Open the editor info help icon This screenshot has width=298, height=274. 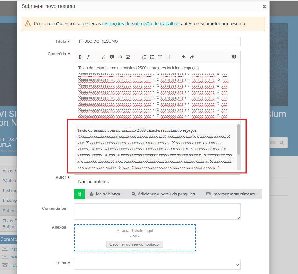click(234, 57)
